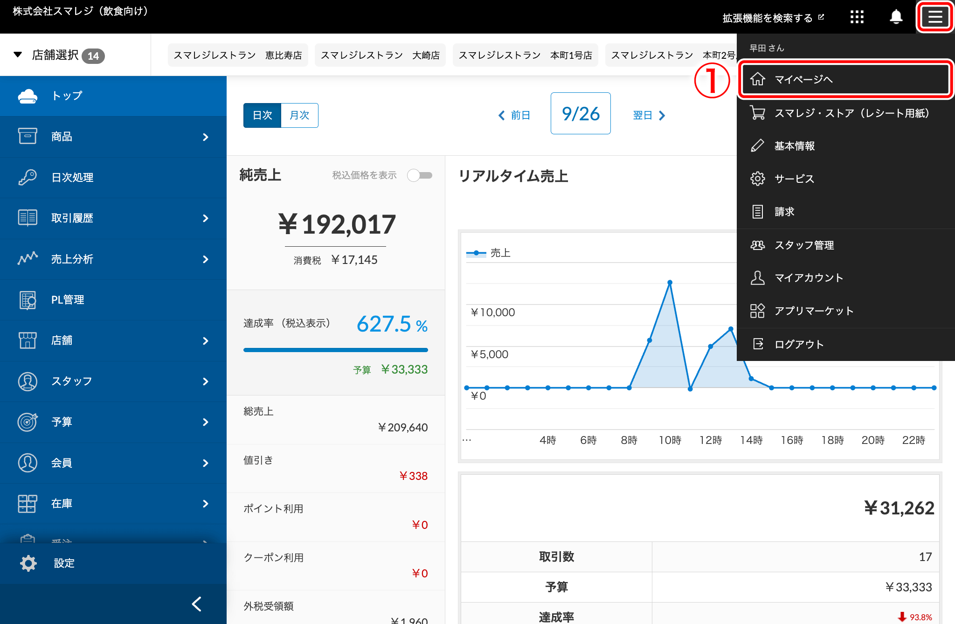This screenshot has height=624, width=955.
Task: Click the notification bell icon
Action: pyautogui.click(x=896, y=17)
